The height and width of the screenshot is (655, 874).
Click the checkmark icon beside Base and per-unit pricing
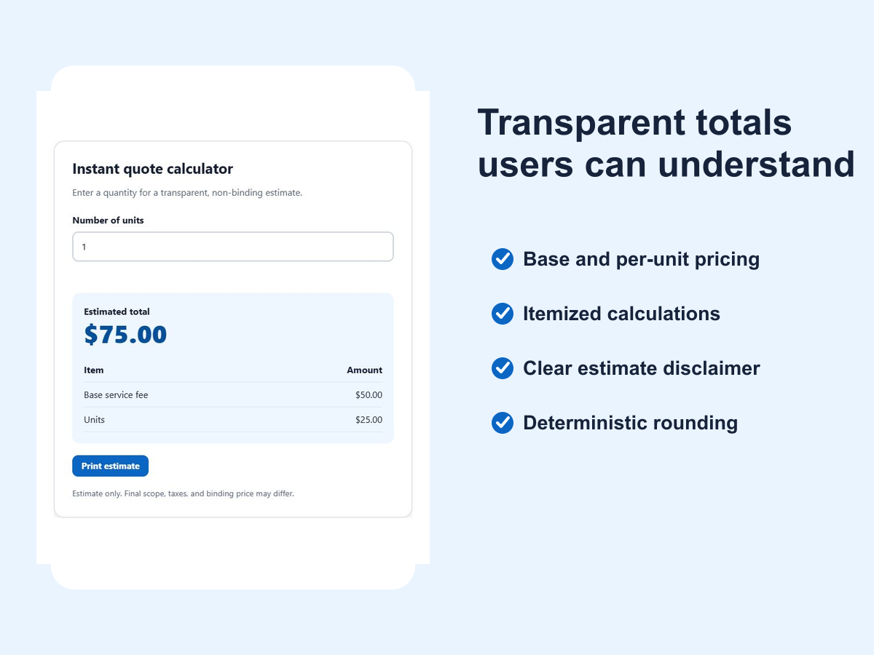[x=503, y=259]
